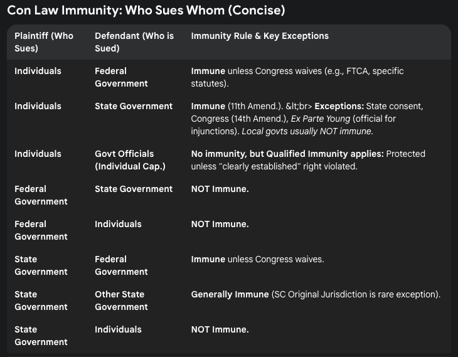Click 'Federal Government' plaintiff suing Individuals
Screen dimensions: 458x357
[41, 230]
